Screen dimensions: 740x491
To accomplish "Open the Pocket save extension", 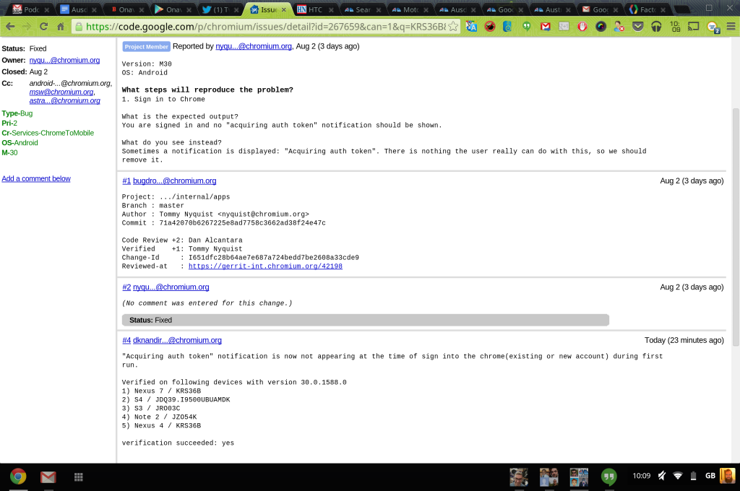I will (637, 27).
